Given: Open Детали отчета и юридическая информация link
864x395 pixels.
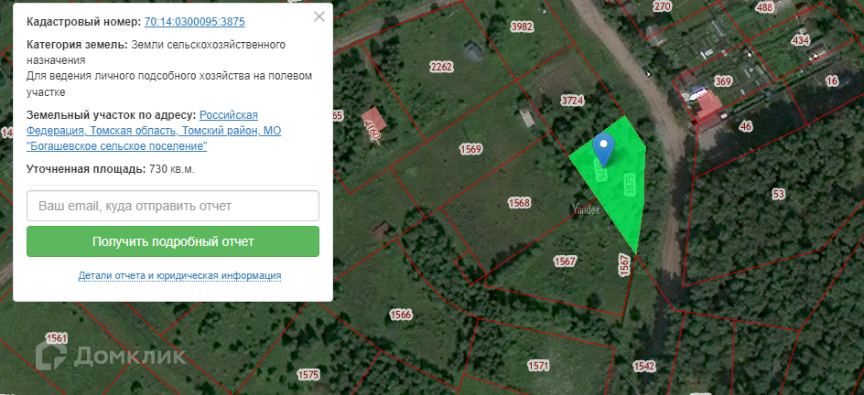Looking at the screenshot, I should pyautogui.click(x=179, y=275).
